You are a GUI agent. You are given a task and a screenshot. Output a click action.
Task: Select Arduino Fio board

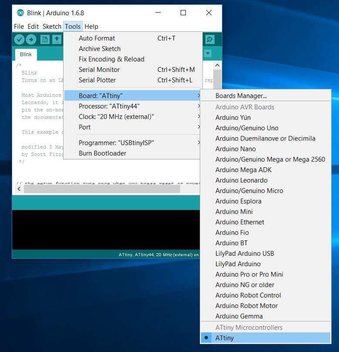tap(266, 233)
